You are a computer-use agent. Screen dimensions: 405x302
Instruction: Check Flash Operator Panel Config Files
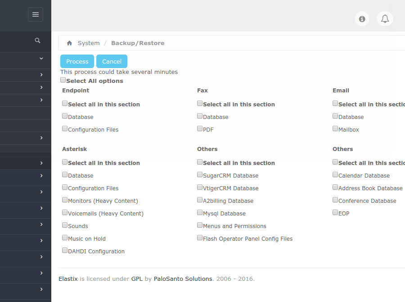(x=200, y=238)
